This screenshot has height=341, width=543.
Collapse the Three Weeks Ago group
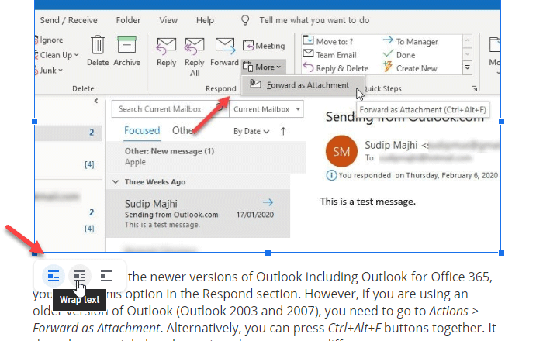[x=116, y=182]
